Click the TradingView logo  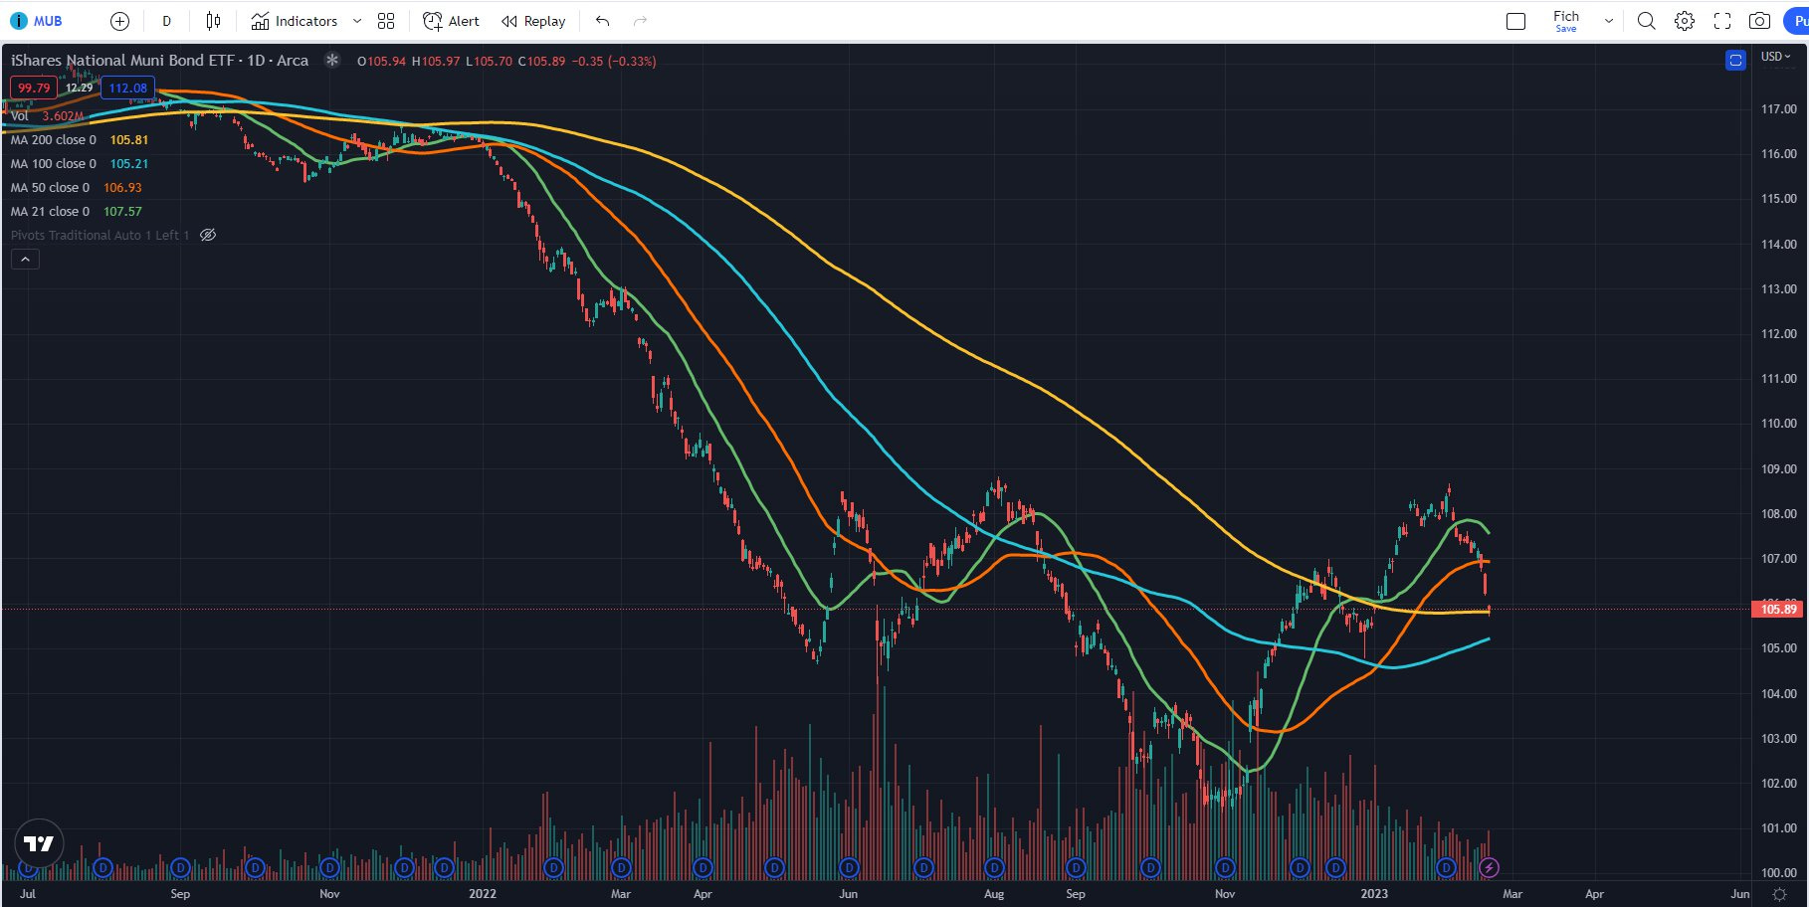point(39,843)
